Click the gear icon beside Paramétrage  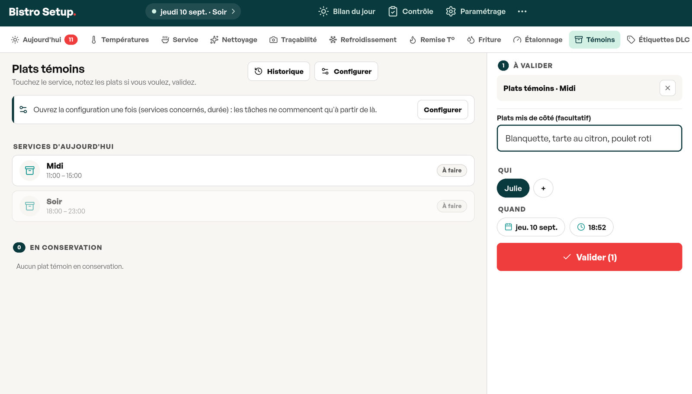451,12
